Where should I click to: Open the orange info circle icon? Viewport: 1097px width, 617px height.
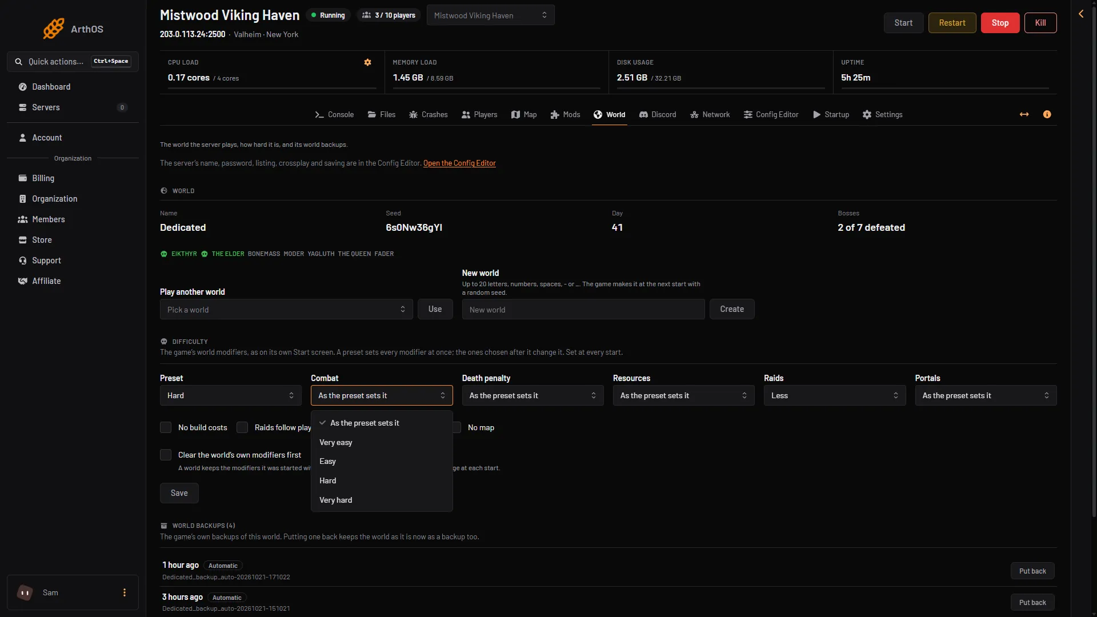(x=1047, y=114)
